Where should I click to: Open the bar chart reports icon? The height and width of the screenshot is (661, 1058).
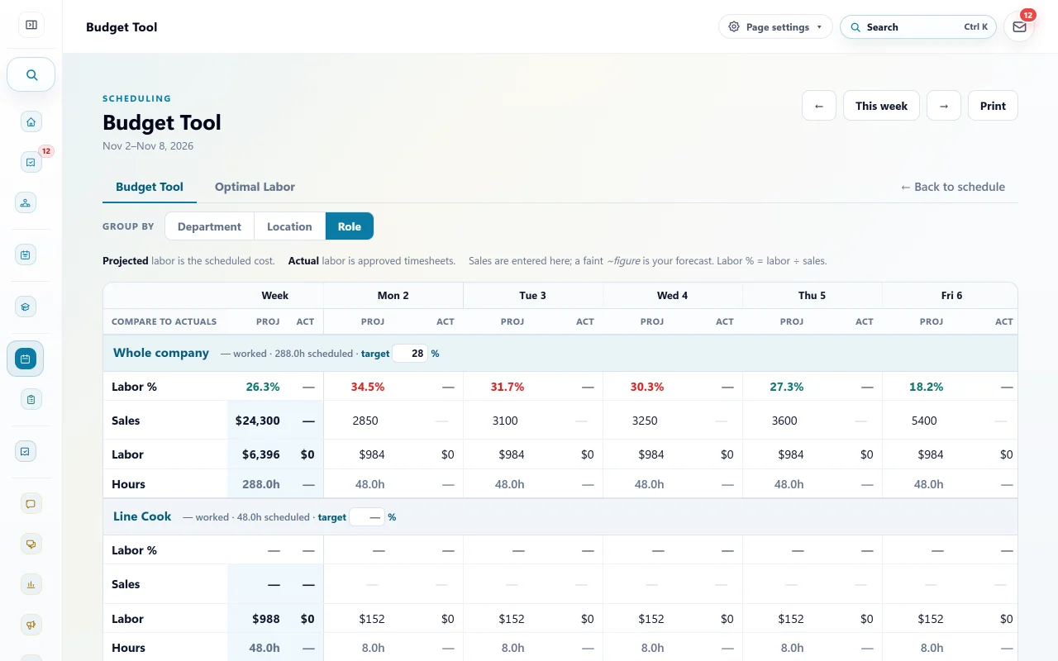coord(31,584)
